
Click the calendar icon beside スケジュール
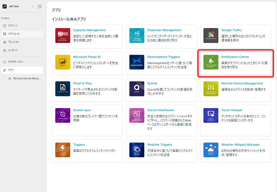[5, 34]
